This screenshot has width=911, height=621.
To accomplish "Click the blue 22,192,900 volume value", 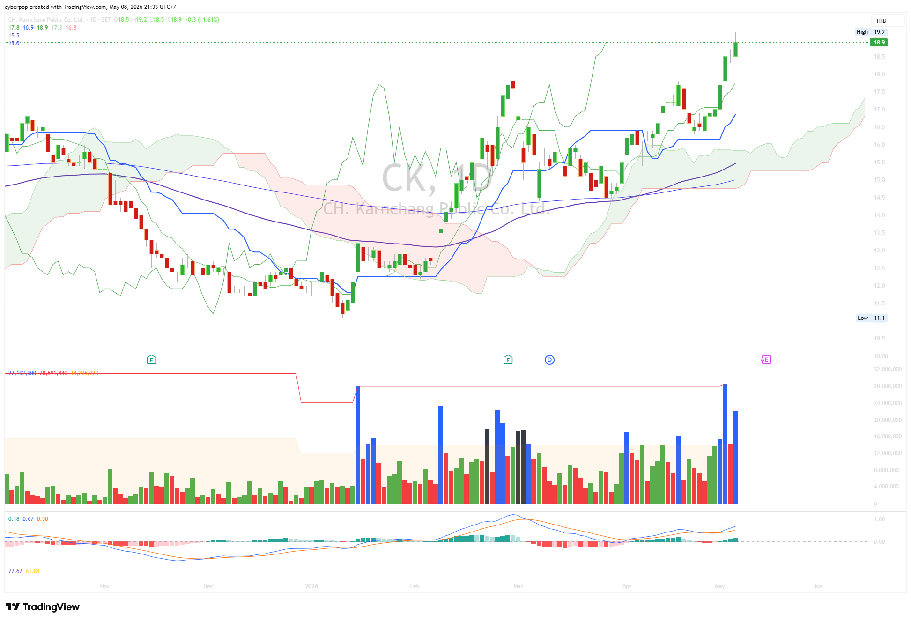I will 22,373.
